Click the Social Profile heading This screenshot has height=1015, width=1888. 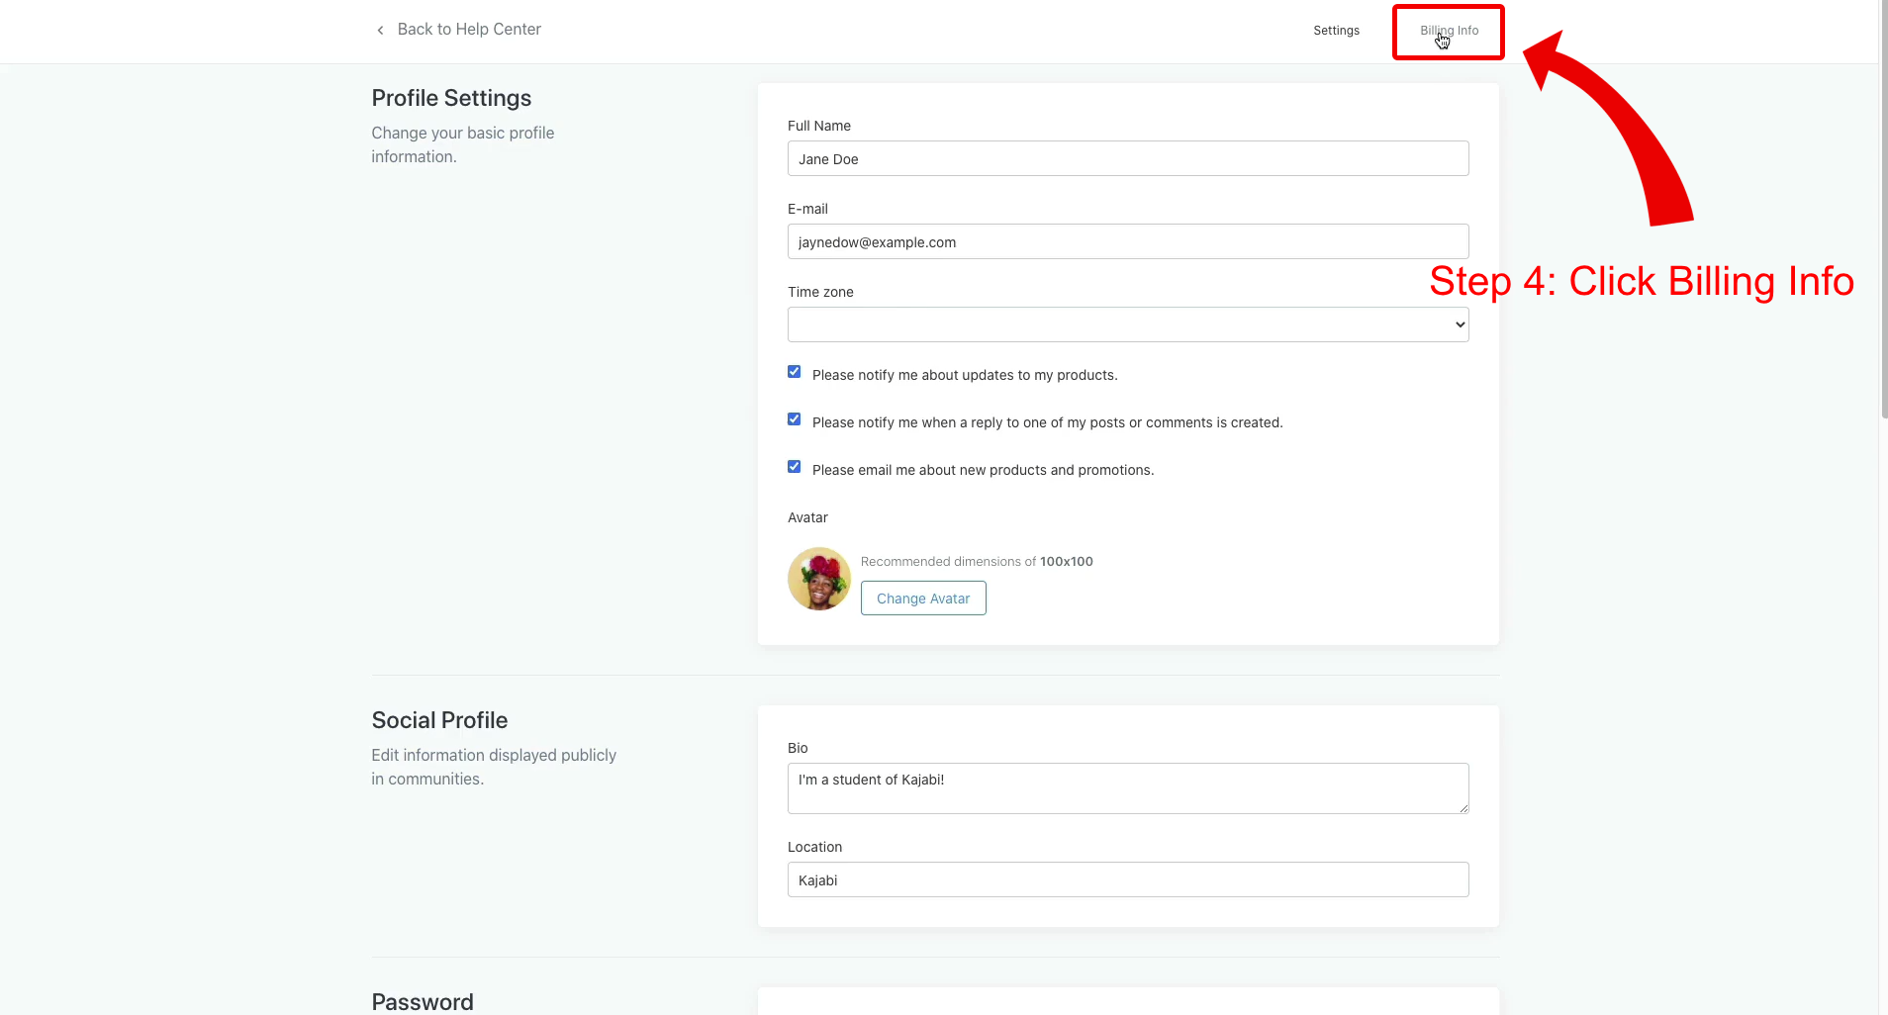[x=439, y=720]
